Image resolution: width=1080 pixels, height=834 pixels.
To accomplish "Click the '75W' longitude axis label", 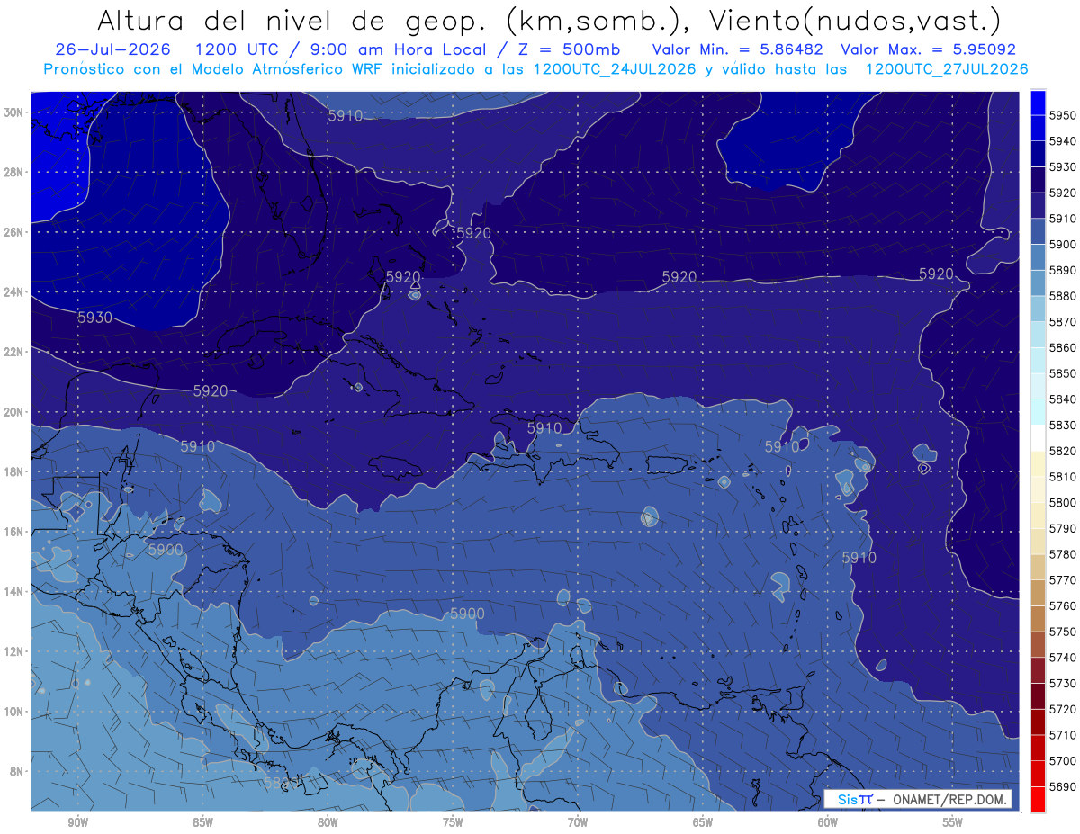I will point(453,823).
